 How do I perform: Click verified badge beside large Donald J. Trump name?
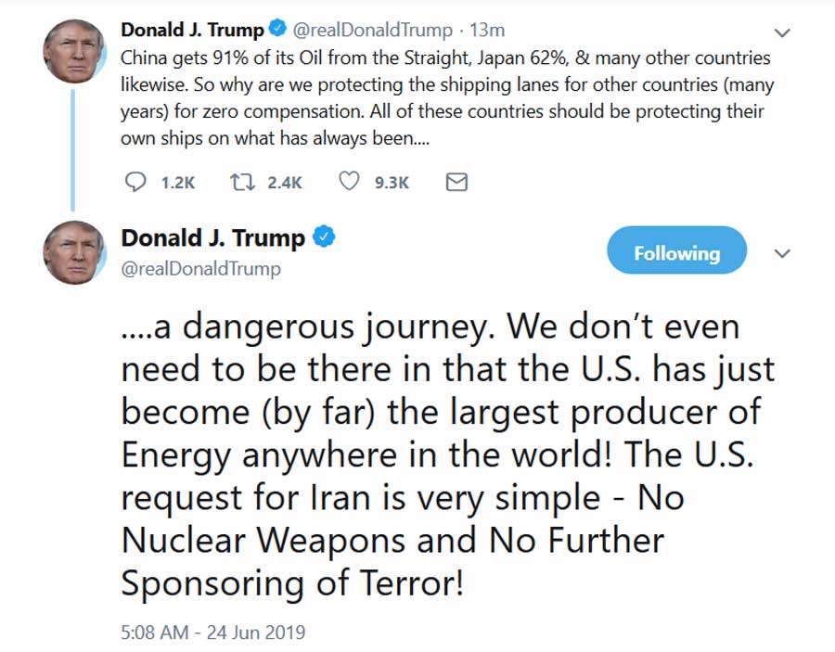[x=324, y=237]
